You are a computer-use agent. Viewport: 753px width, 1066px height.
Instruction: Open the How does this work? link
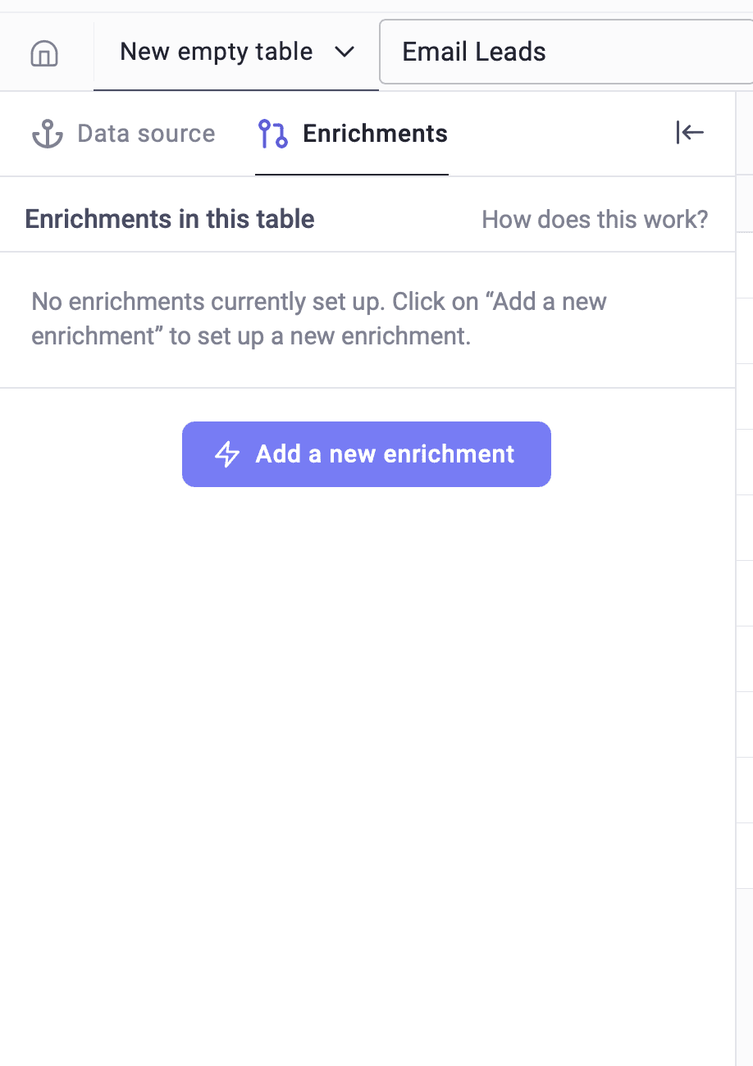click(x=595, y=220)
